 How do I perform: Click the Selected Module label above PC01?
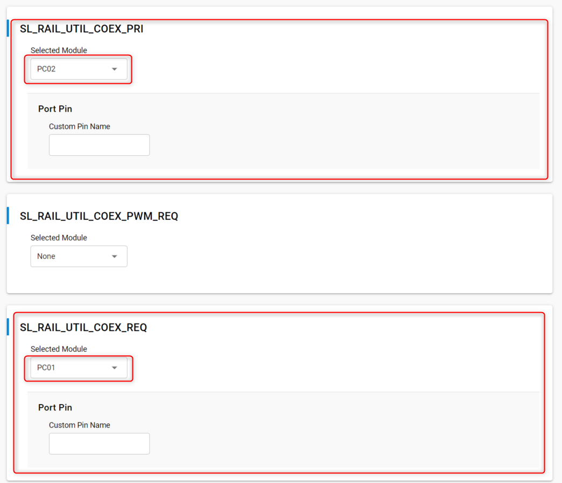(59, 349)
